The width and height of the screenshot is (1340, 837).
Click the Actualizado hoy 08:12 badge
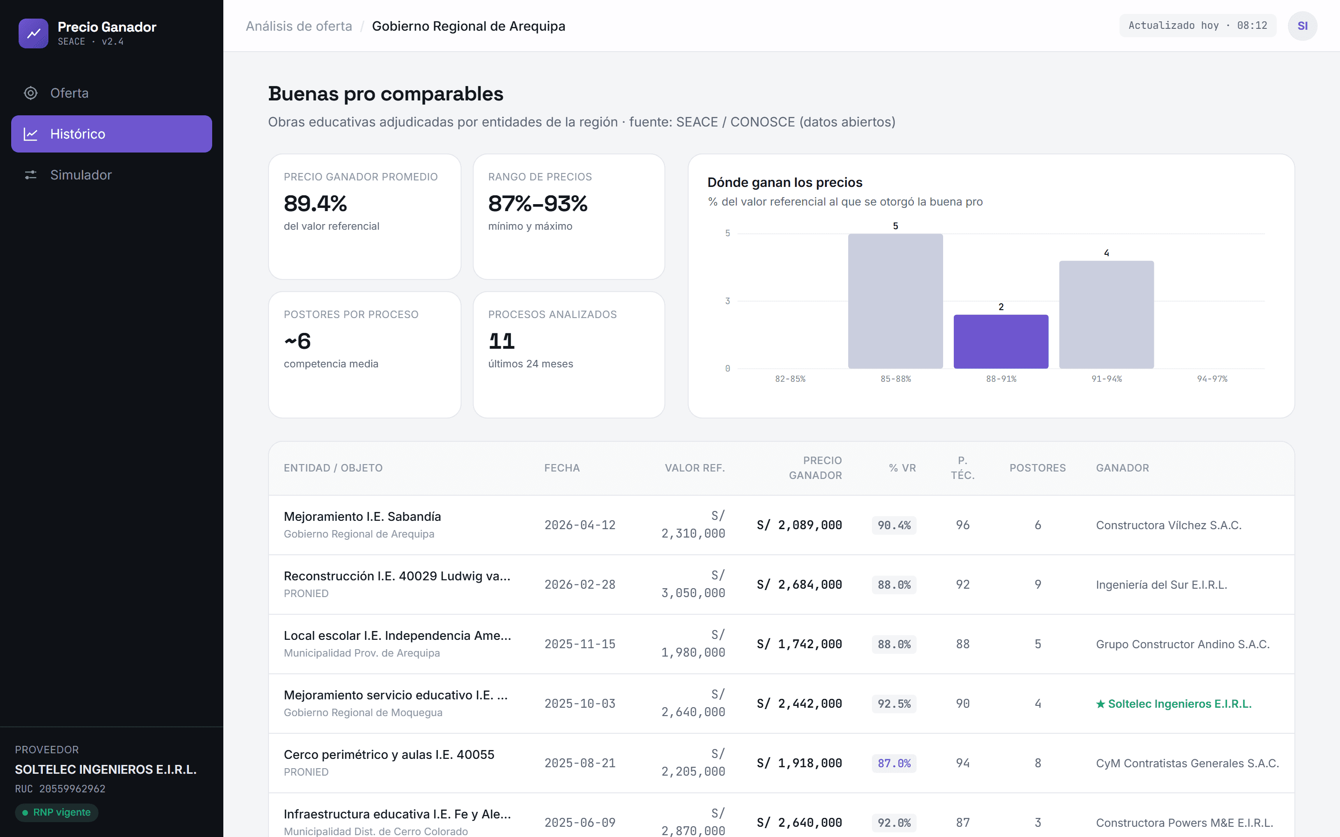click(x=1198, y=26)
